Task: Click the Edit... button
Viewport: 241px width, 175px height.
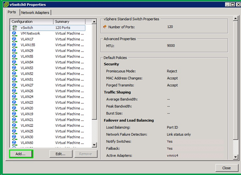Action: (61, 154)
